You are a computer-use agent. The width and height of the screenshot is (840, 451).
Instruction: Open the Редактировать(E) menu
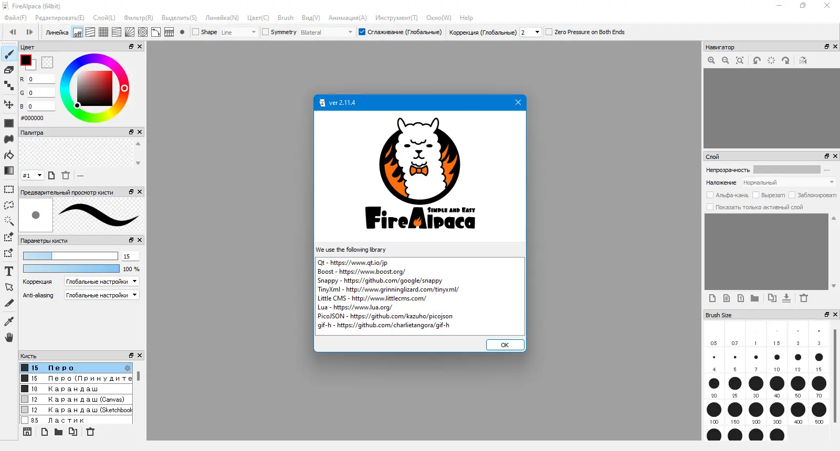coord(59,18)
